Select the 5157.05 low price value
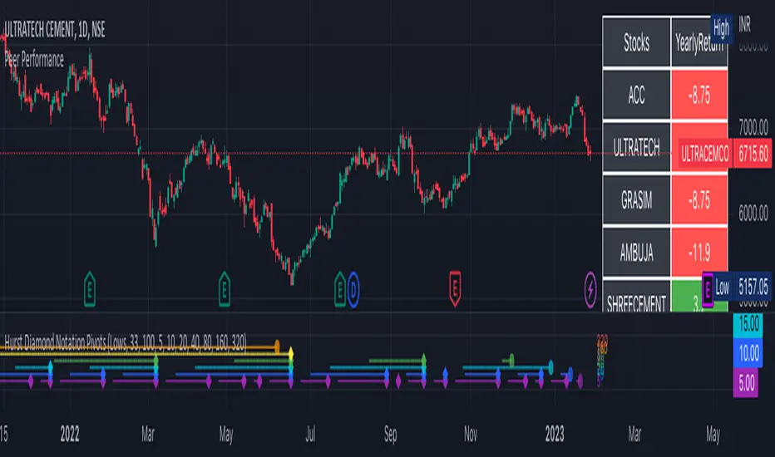775x457 pixels. [753, 287]
